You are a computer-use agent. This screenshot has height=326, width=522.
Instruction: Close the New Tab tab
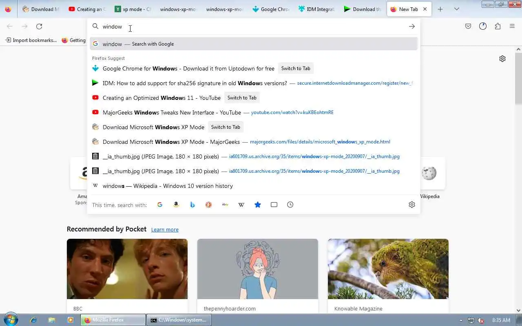425,9
